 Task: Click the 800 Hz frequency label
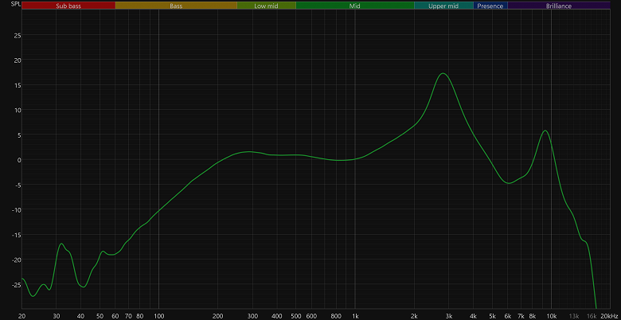coord(336,316)
